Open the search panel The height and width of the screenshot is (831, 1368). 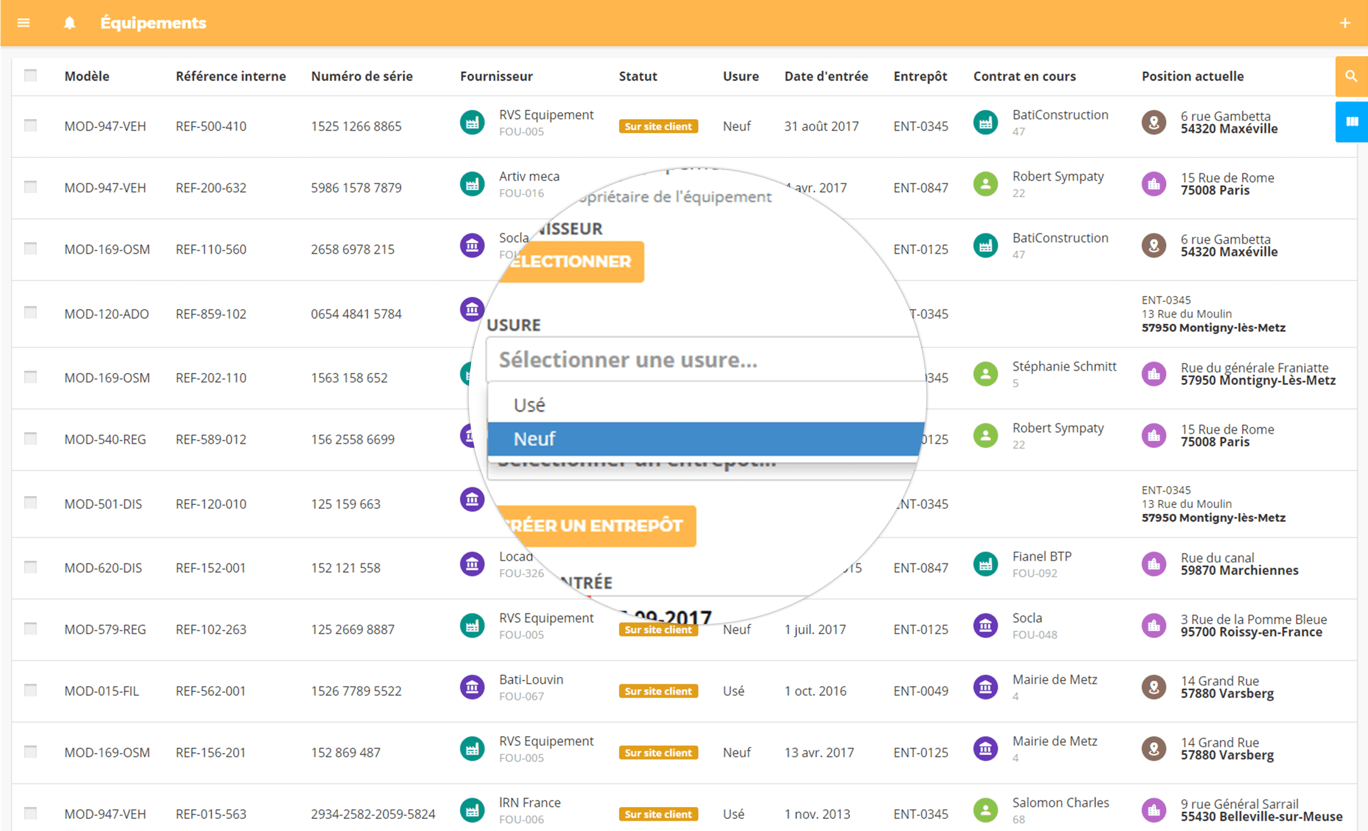pos(1351,76)
